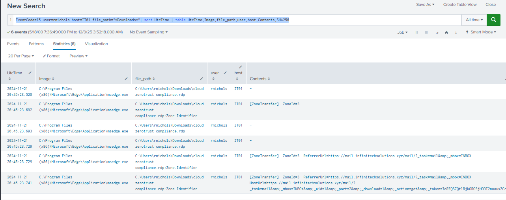
Task: Switch to the Visualization tab
Action: (96, 44)
